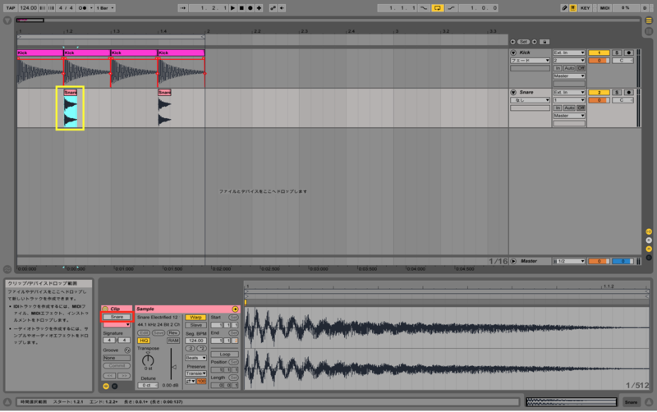Toggle the computer MIDI keyboard button
Screen dimensions: 657x412
tap(572, 8)
